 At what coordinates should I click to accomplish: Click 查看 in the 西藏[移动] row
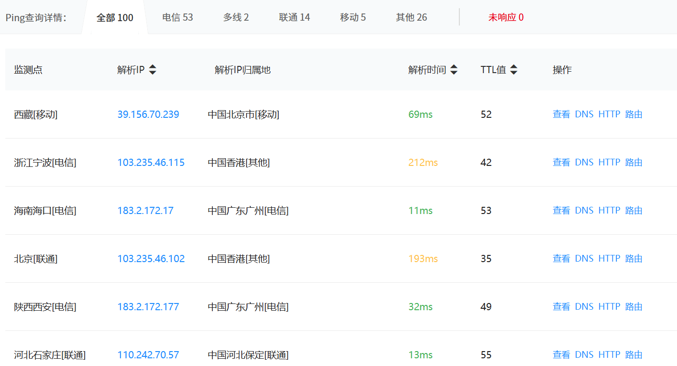click(561, 114)
